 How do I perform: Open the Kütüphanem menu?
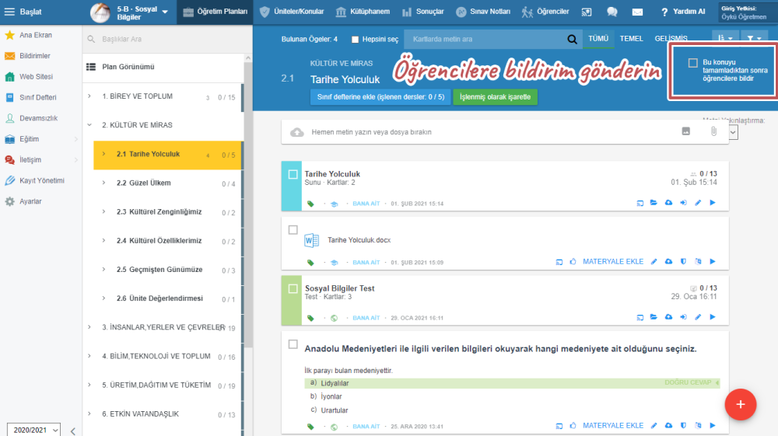pos(363,12)
